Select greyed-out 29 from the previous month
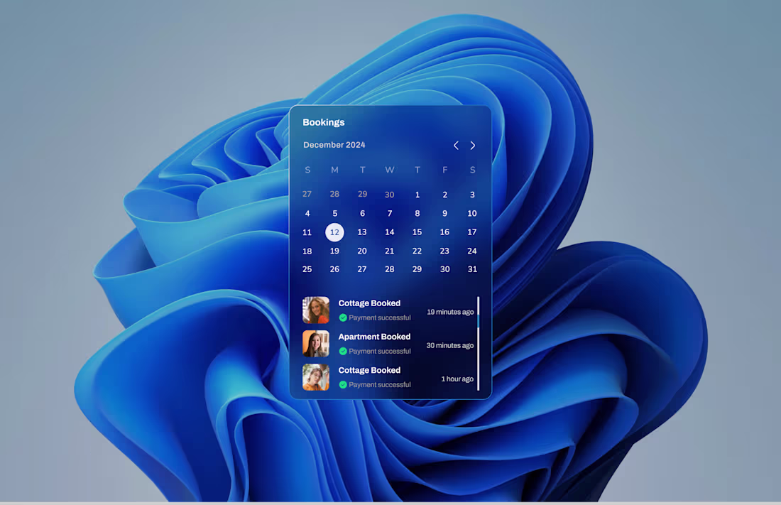This screenshot has height=505, width=781. tap(362, 194)
